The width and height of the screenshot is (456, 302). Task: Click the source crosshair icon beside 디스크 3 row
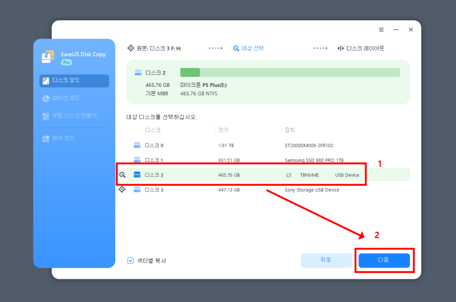(122, 190)
